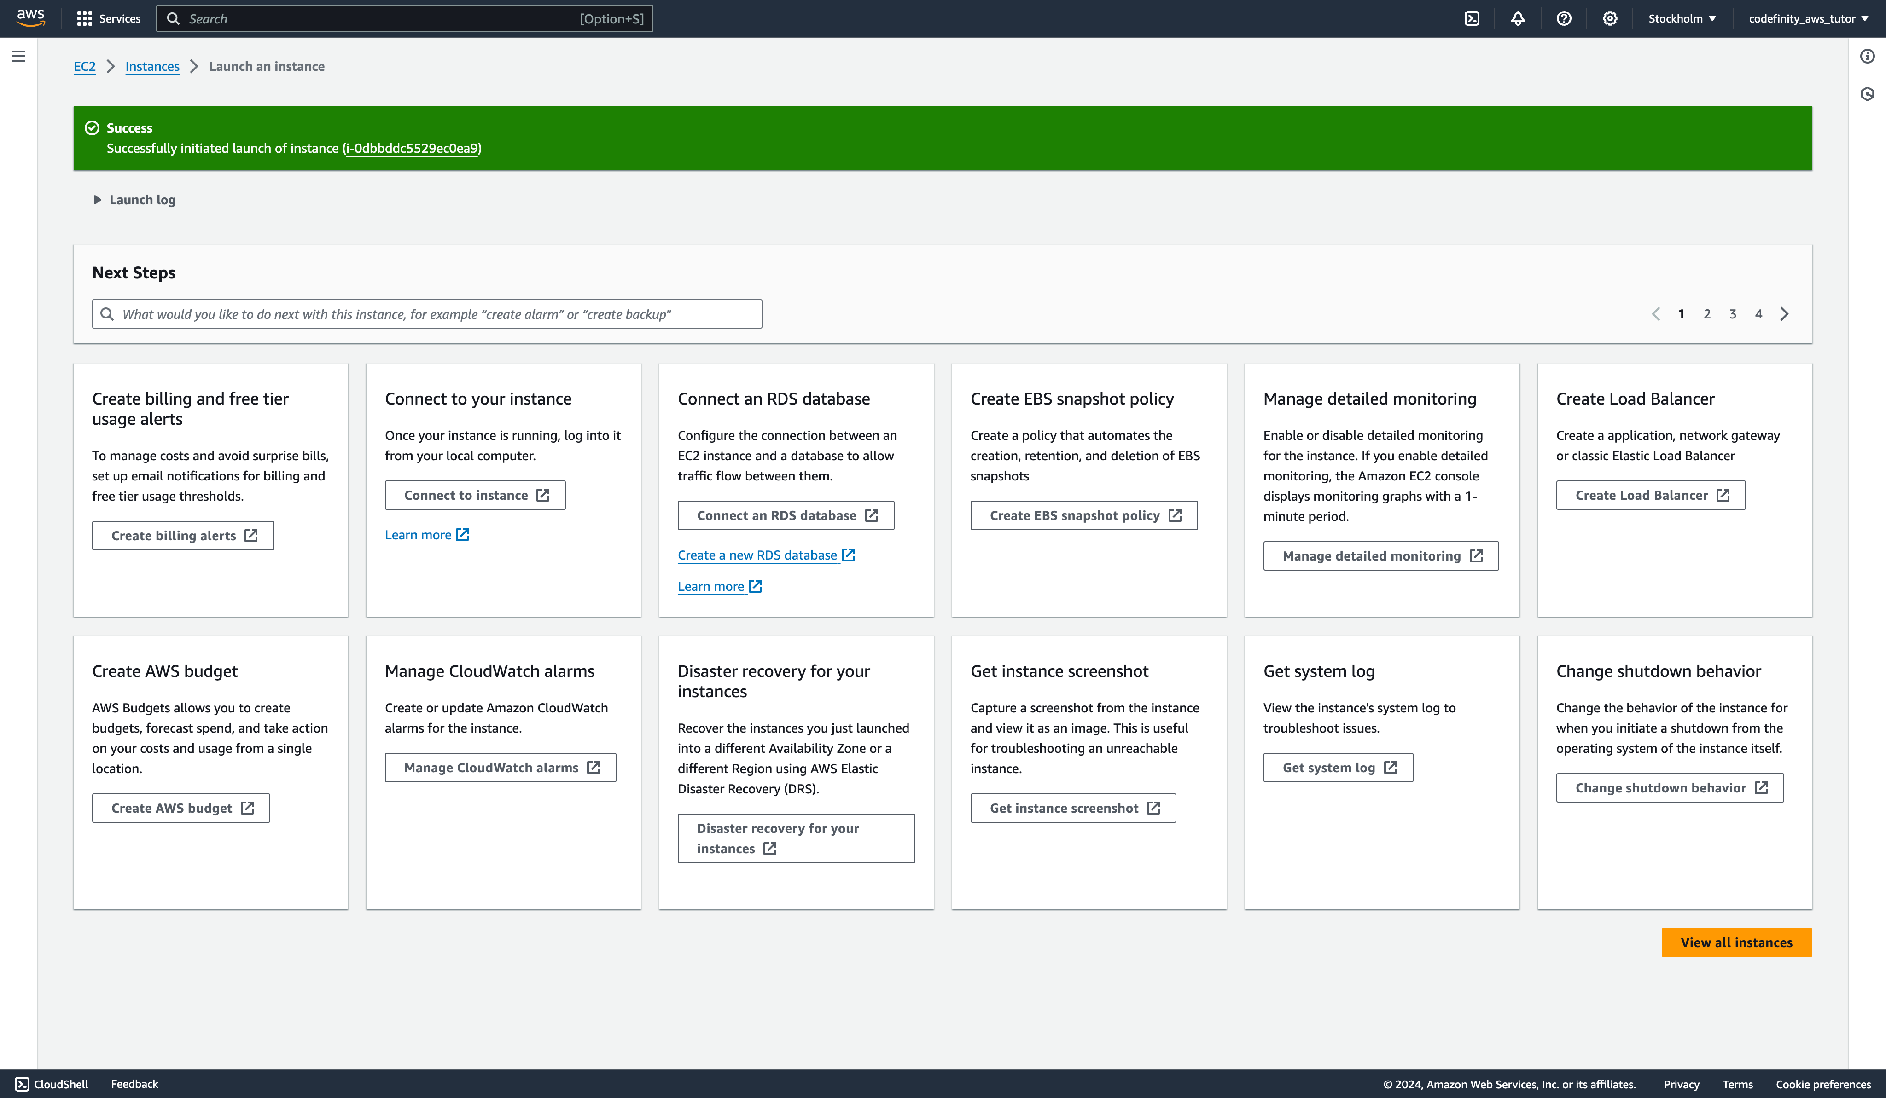Toggle the hamburger side navigation menu
Screen dimensions: 1886x1098
coord(19,56)
